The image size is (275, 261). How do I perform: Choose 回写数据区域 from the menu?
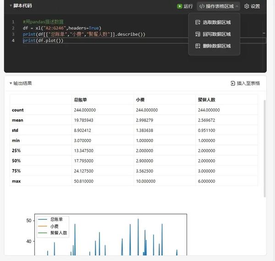pyautogui.click(x=214, y=34)
